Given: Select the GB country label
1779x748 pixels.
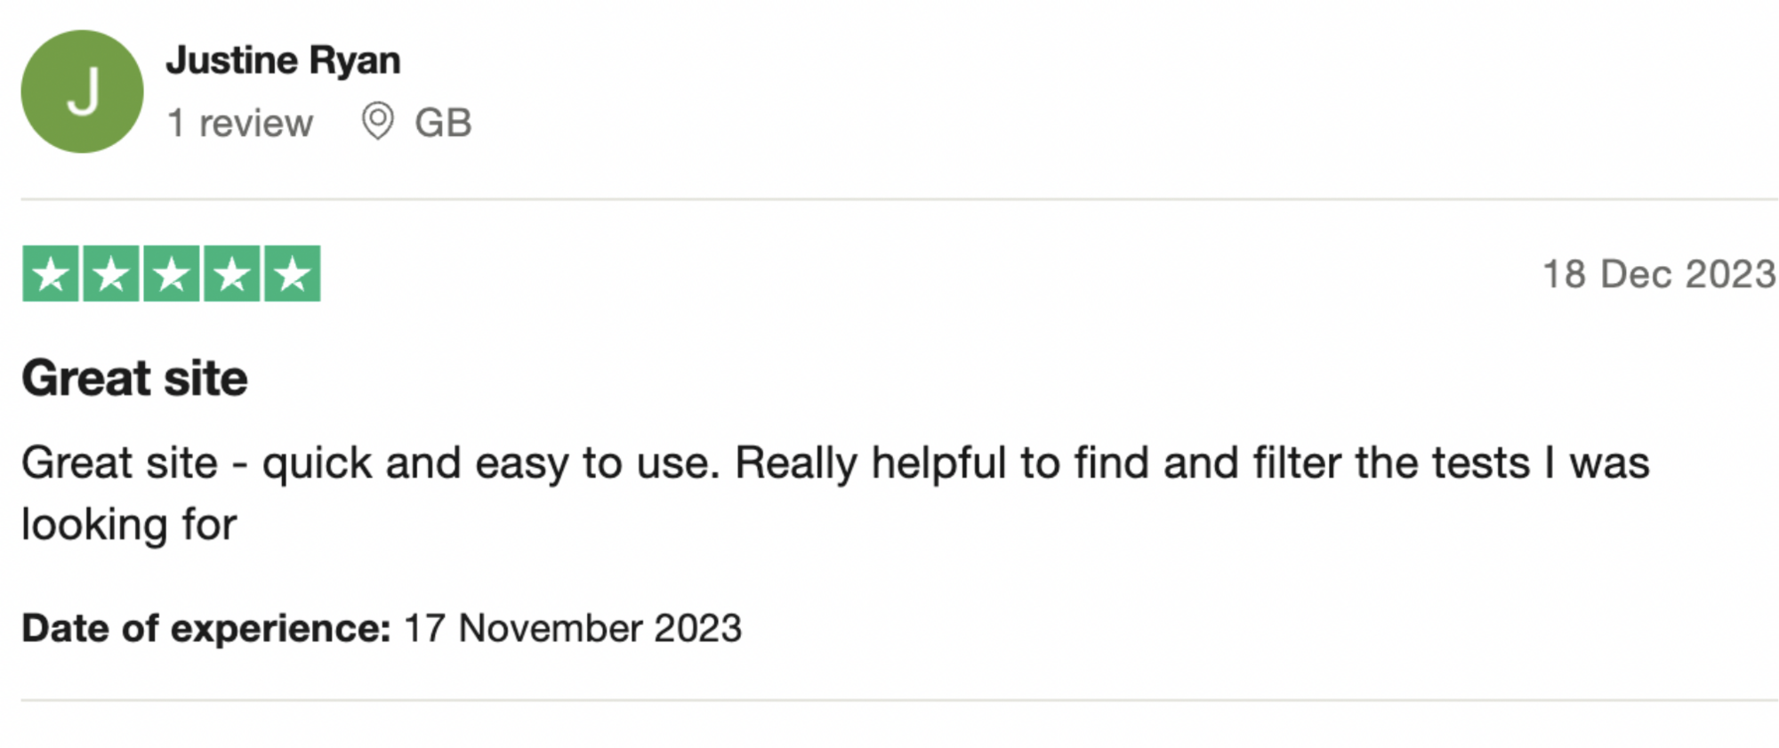Looking at the screenshot, I should (443, 123).
